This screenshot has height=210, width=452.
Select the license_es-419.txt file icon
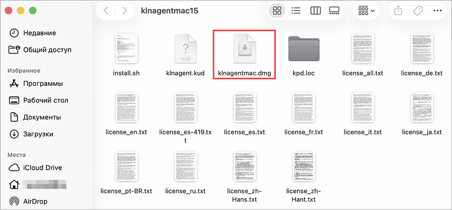186,108
